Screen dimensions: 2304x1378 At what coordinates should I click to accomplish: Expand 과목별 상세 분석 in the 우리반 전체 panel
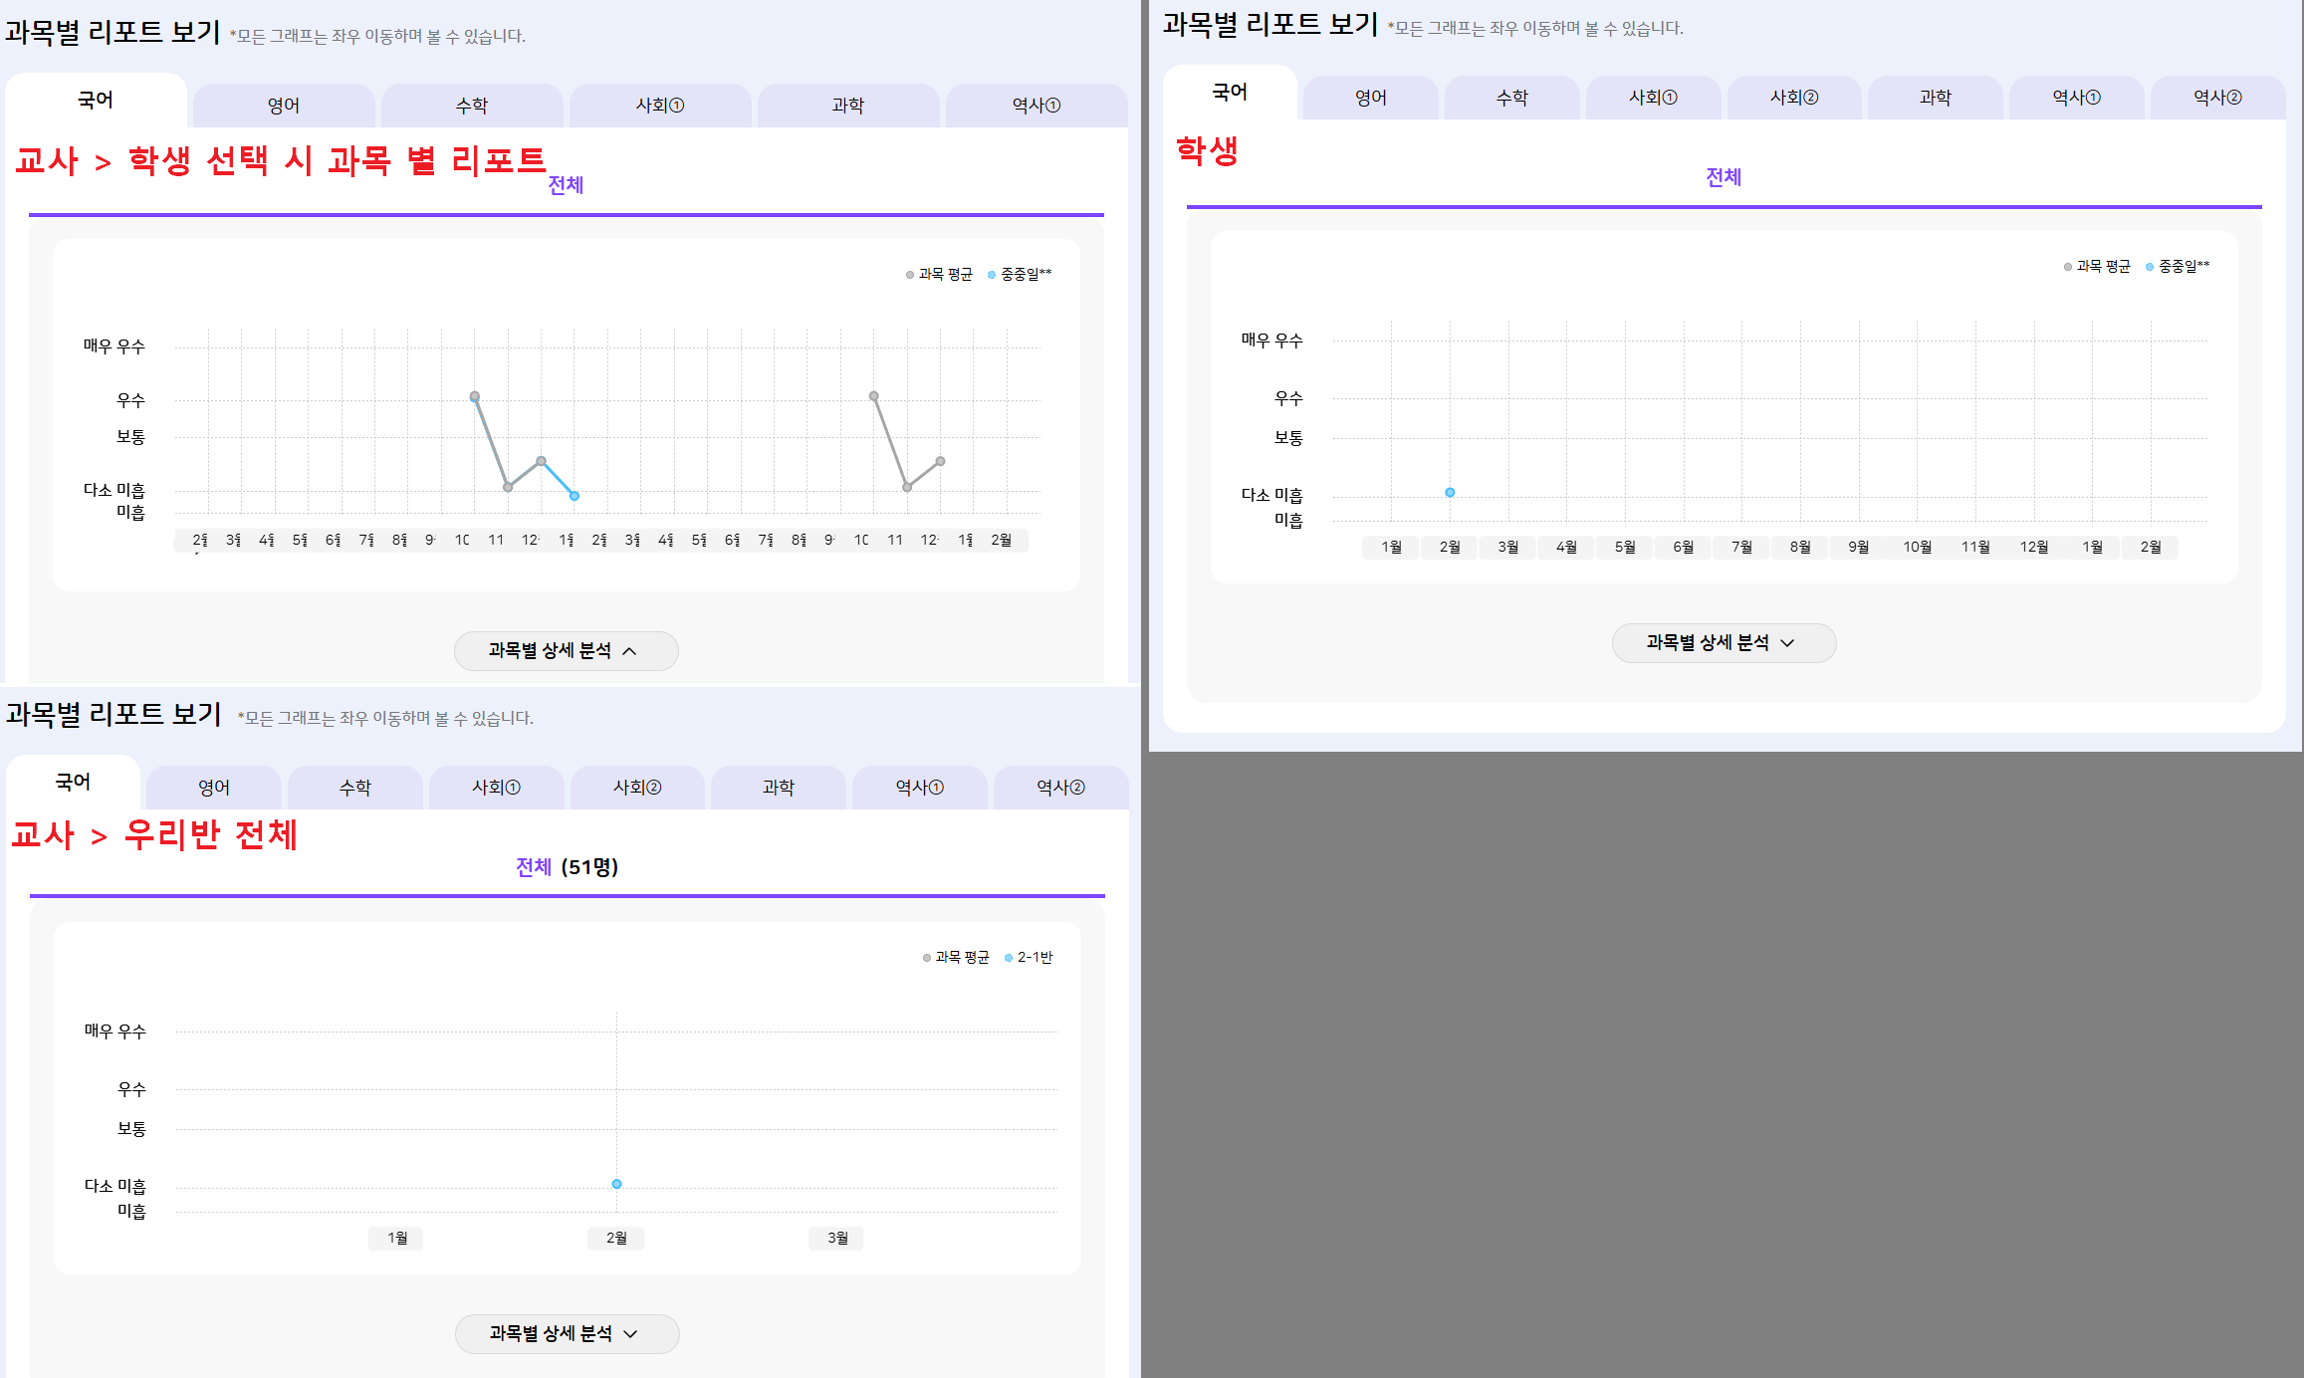tap(566, 1334)
